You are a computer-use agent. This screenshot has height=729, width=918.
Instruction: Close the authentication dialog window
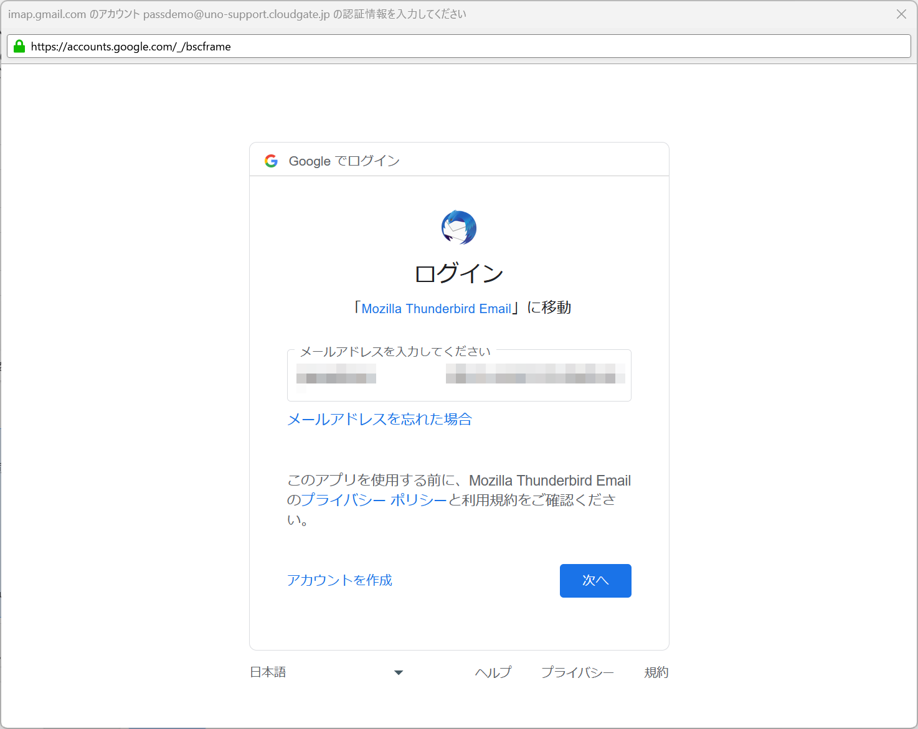point(901,14)
